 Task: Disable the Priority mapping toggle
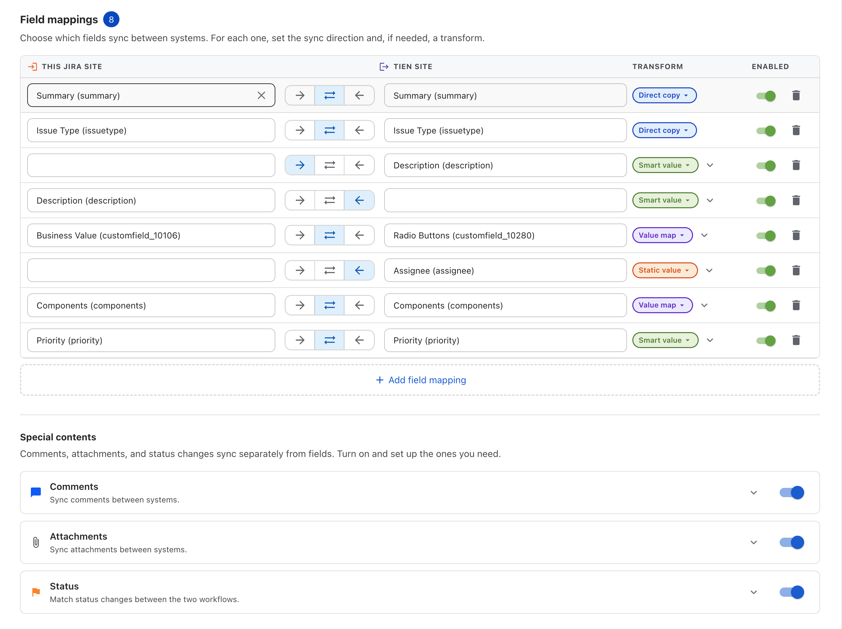766,341
